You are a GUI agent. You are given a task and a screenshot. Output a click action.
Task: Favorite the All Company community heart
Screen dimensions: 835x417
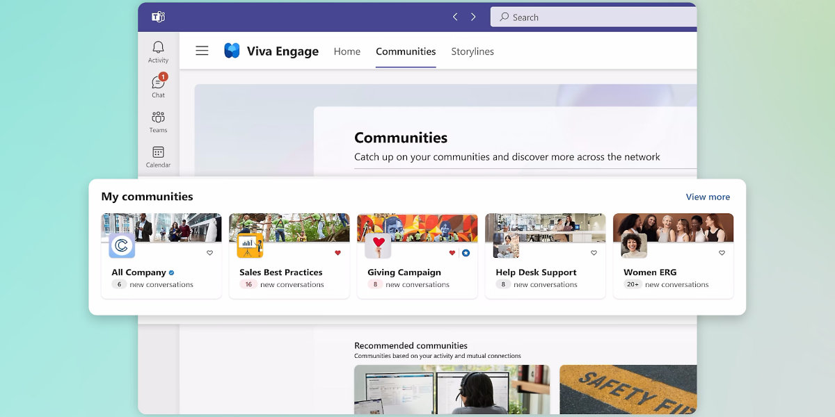(x=209, y=253)
